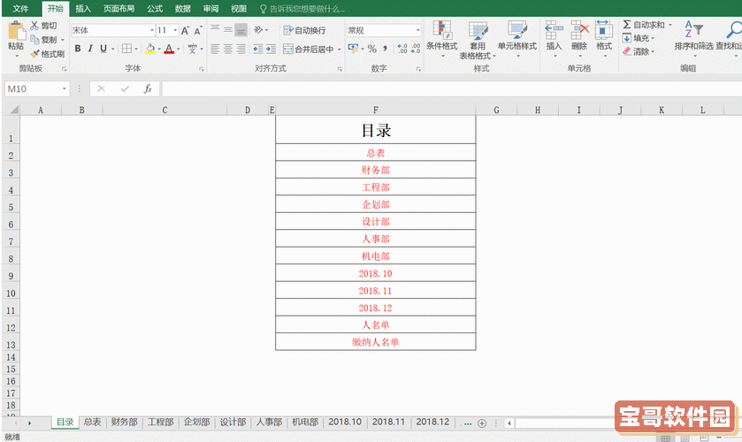Switch to the Insert (插入) ribbon tab
The height and width of the screenshot is (442, 742).
[x=83, y=9]
